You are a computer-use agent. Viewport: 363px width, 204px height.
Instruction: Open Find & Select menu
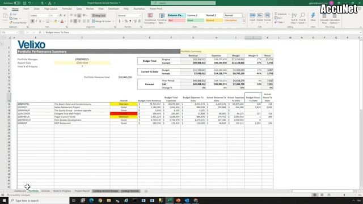(302, 18)
